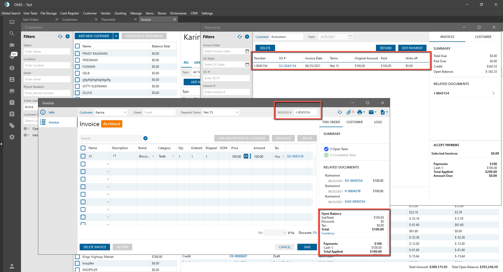Open the P-0004578 payment link

click(352, 191)
